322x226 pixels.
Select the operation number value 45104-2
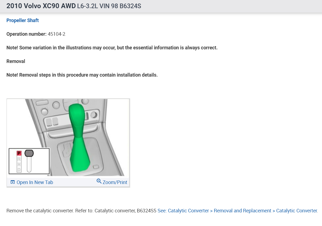(x=57, y=34)
